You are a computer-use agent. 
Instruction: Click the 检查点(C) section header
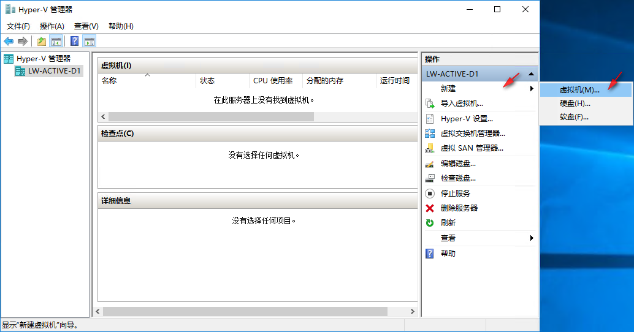point(258,134)
